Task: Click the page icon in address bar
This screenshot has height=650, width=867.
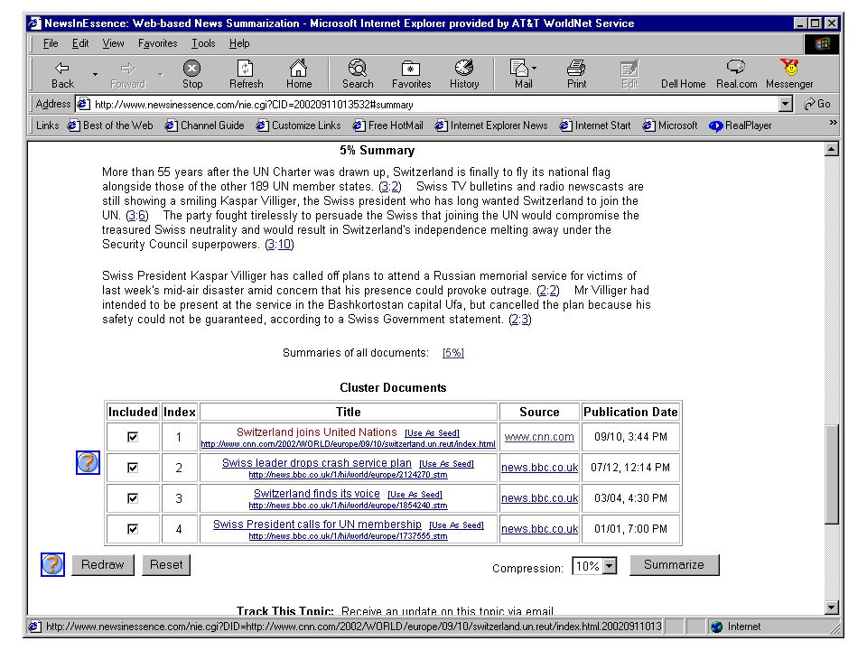Action: coord(83,104)
